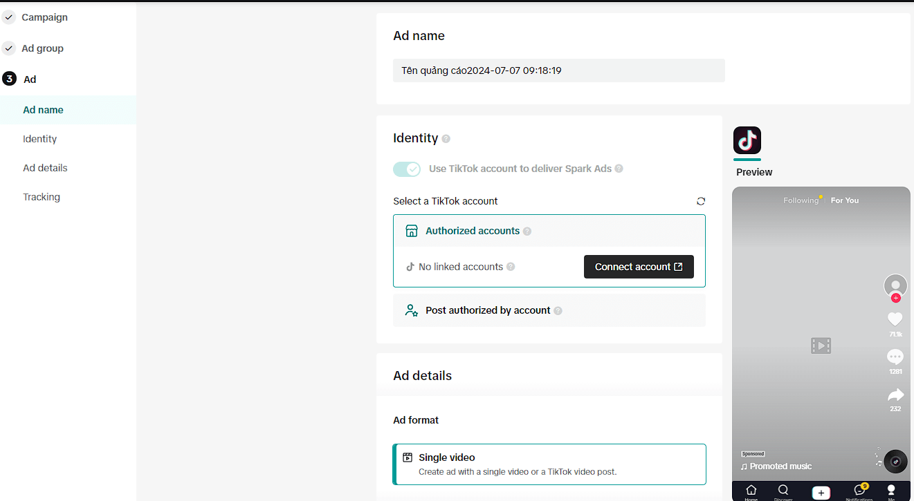The width and height of the screenshot is (914, 501).
Task: Click help icon beside No linked accounts
Action: [511, 267]
